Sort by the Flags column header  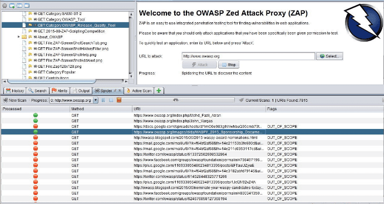[x=325, y=109]
